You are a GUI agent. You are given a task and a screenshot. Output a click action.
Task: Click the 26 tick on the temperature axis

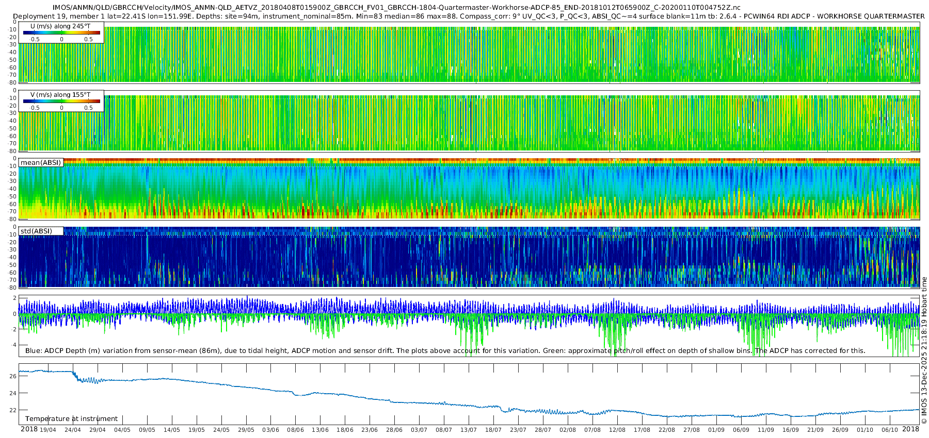(13, 376)
